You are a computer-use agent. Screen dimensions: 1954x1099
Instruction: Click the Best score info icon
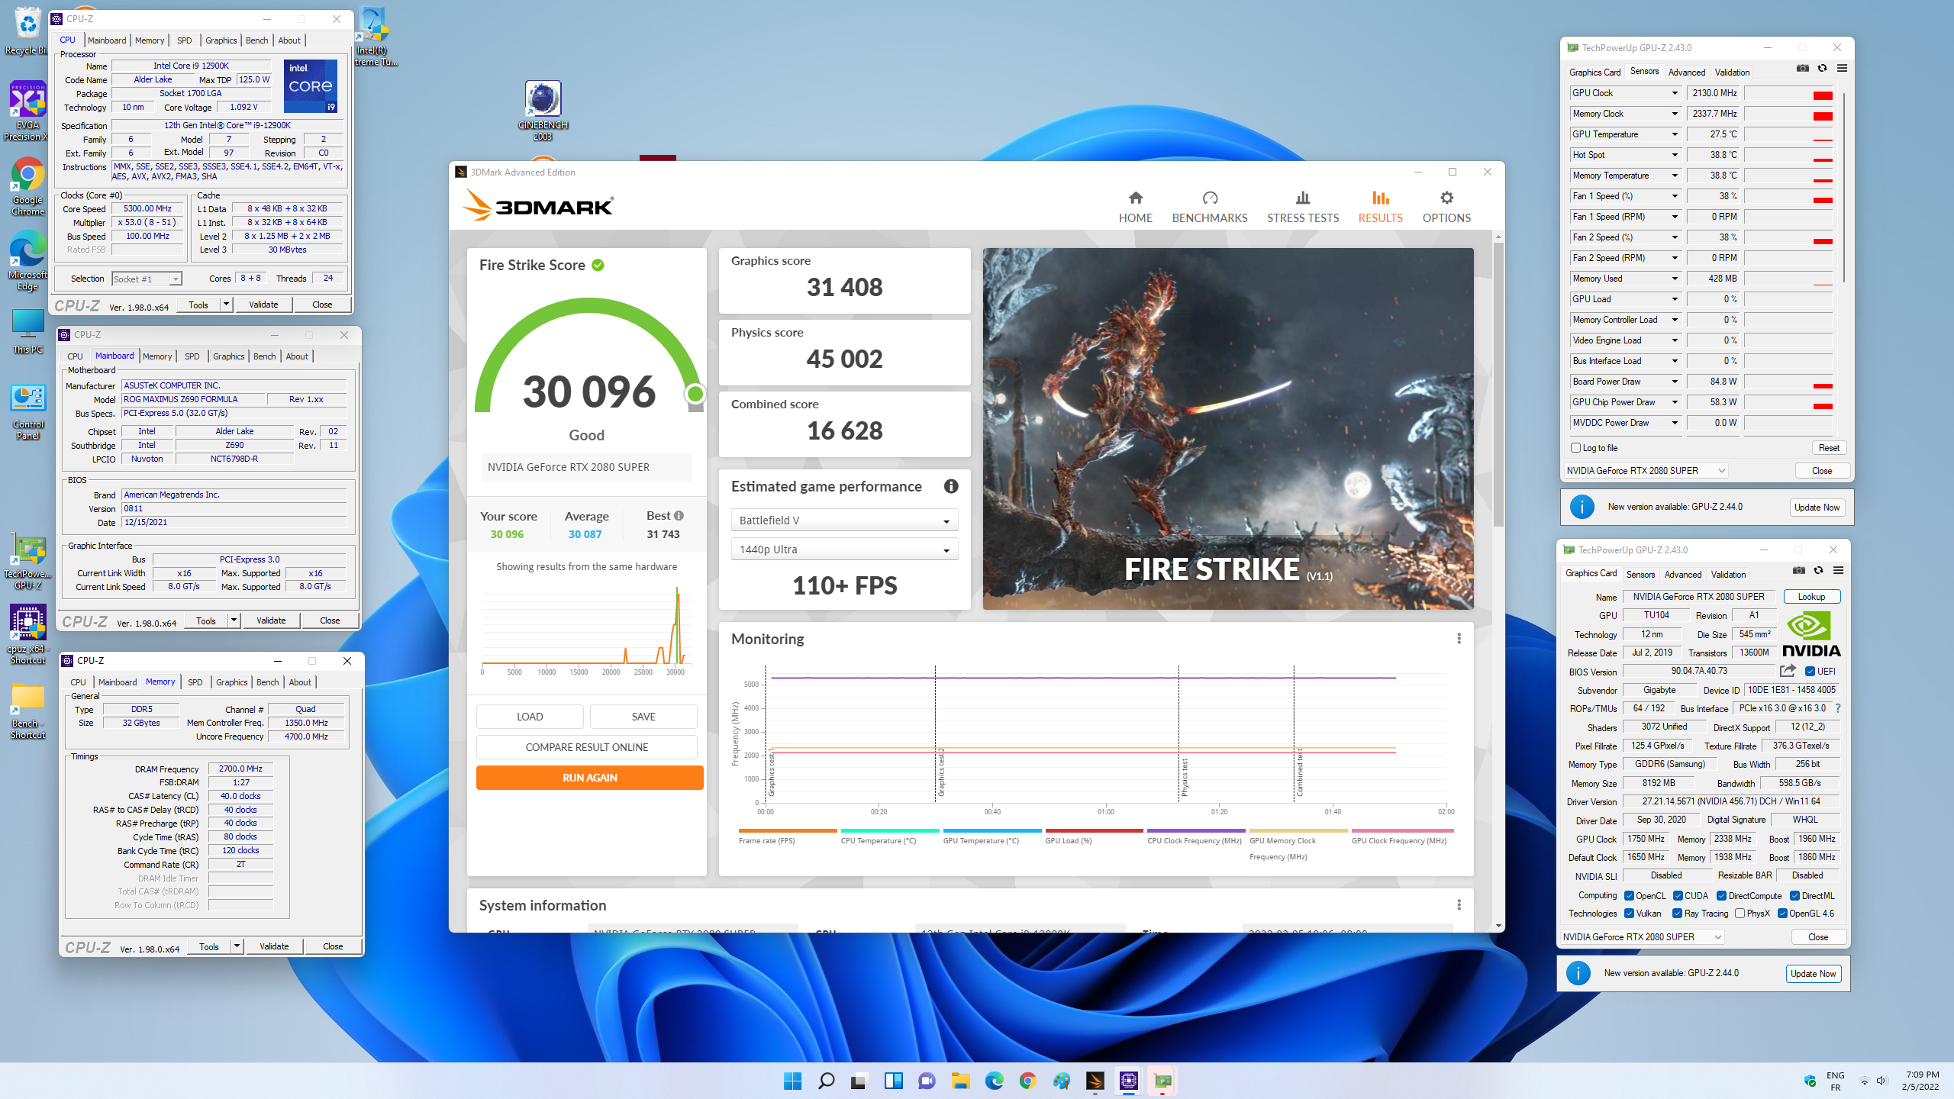(x=679, y=516)
